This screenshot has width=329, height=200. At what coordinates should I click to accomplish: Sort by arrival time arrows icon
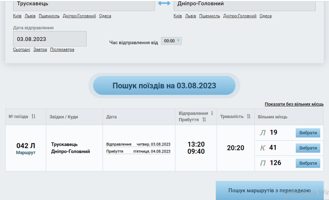pos(204,120)
